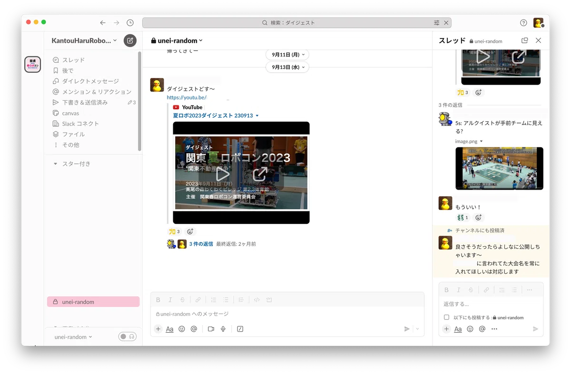Open emoji picker in channel composer
Screen dimensions: 571x374
coord(182,329)
